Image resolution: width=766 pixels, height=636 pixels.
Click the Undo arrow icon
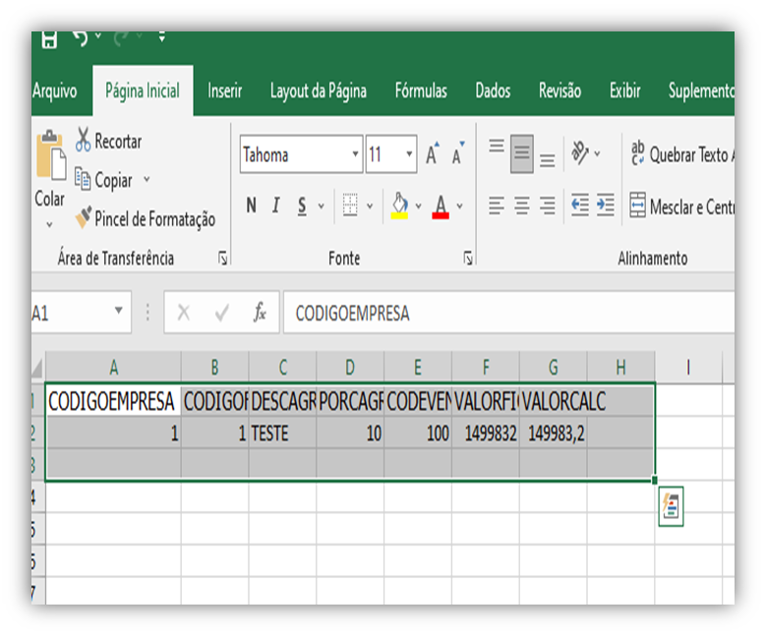(x=80, y=38)
